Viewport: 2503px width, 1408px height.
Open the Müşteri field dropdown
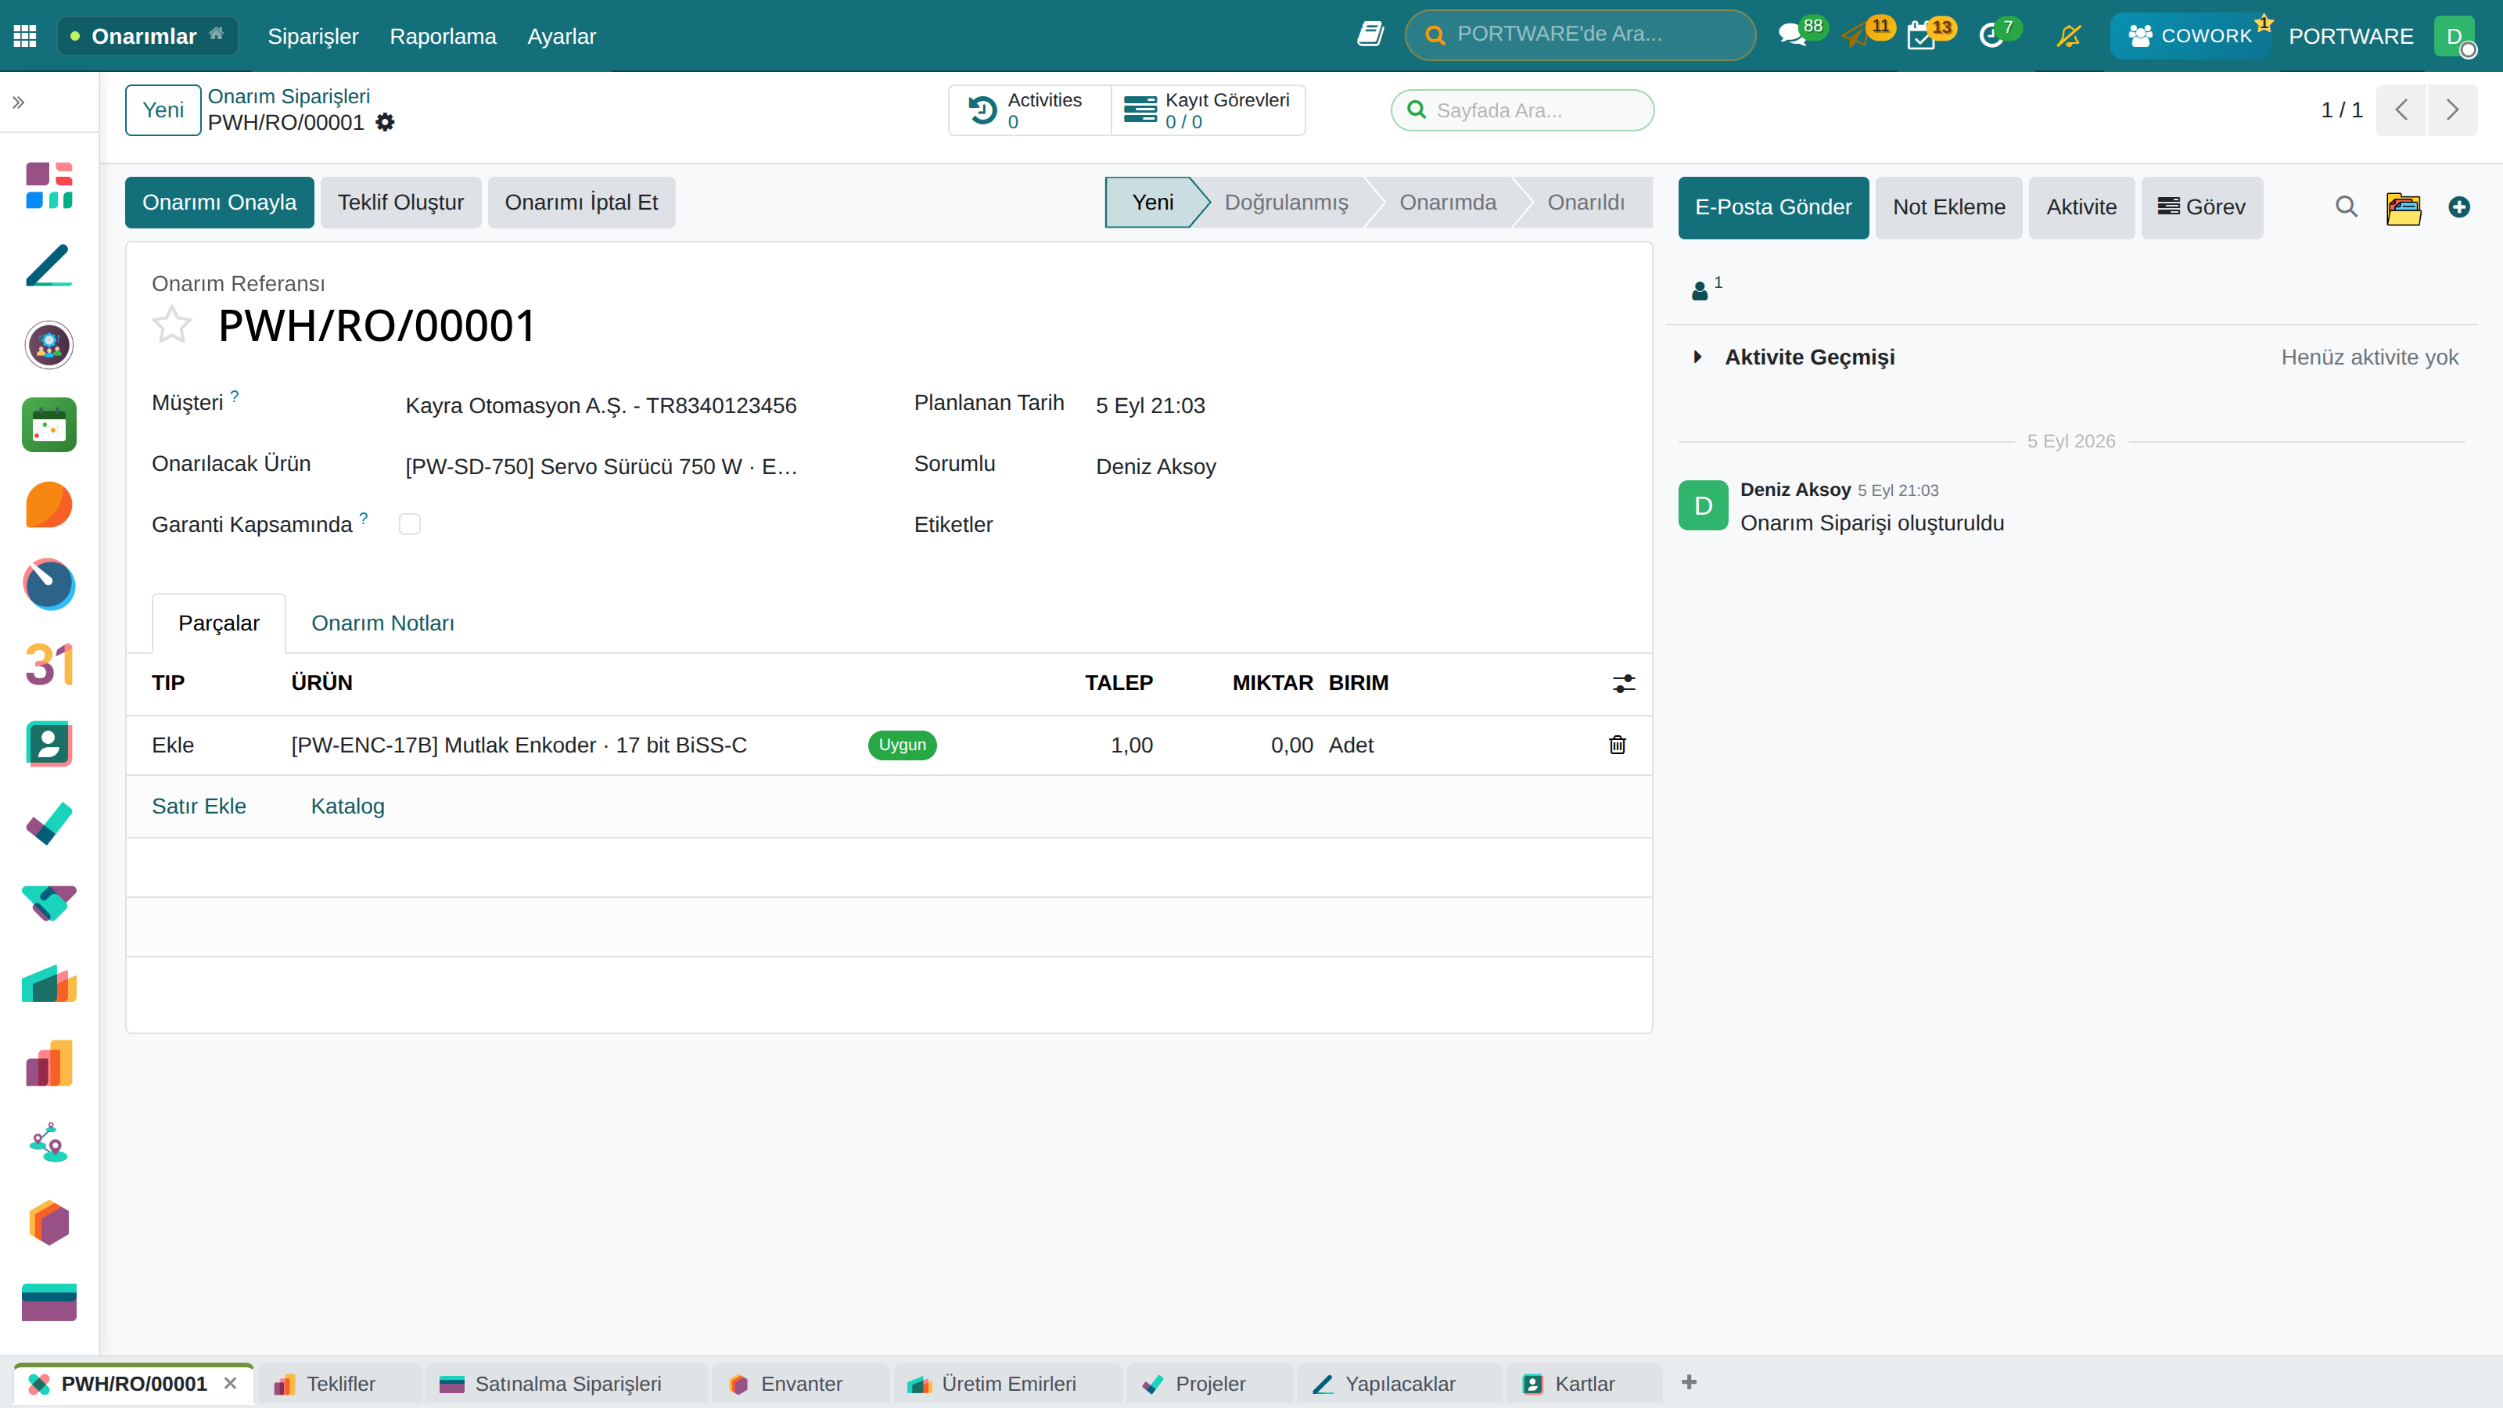click(601, 405)
